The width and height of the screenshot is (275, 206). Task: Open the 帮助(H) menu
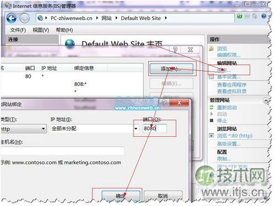(x=64, y=30)
